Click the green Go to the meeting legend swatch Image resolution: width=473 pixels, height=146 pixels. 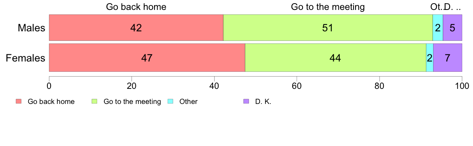pyautogui.click(x=94, y=102)
